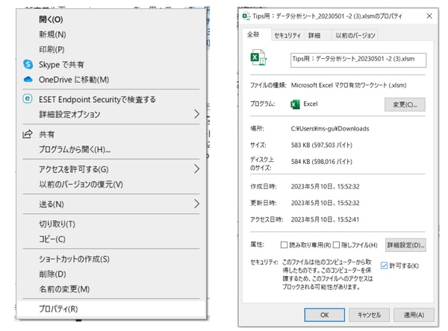
Task: Enable the 読み取り専用 checkbox
Action: (284, 245)
